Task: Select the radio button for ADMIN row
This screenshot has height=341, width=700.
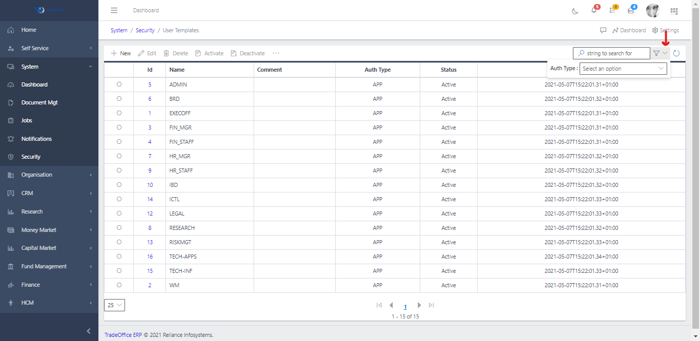Action: click(x=118, y=84)
